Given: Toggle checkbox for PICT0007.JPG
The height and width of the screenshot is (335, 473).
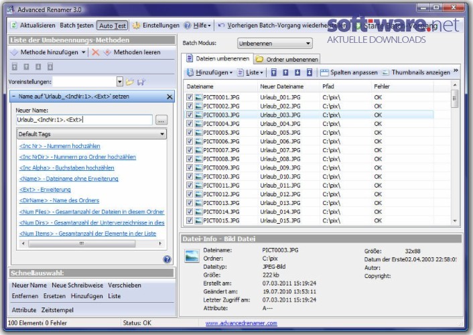Looking at the screenshot, I should 190,150.
